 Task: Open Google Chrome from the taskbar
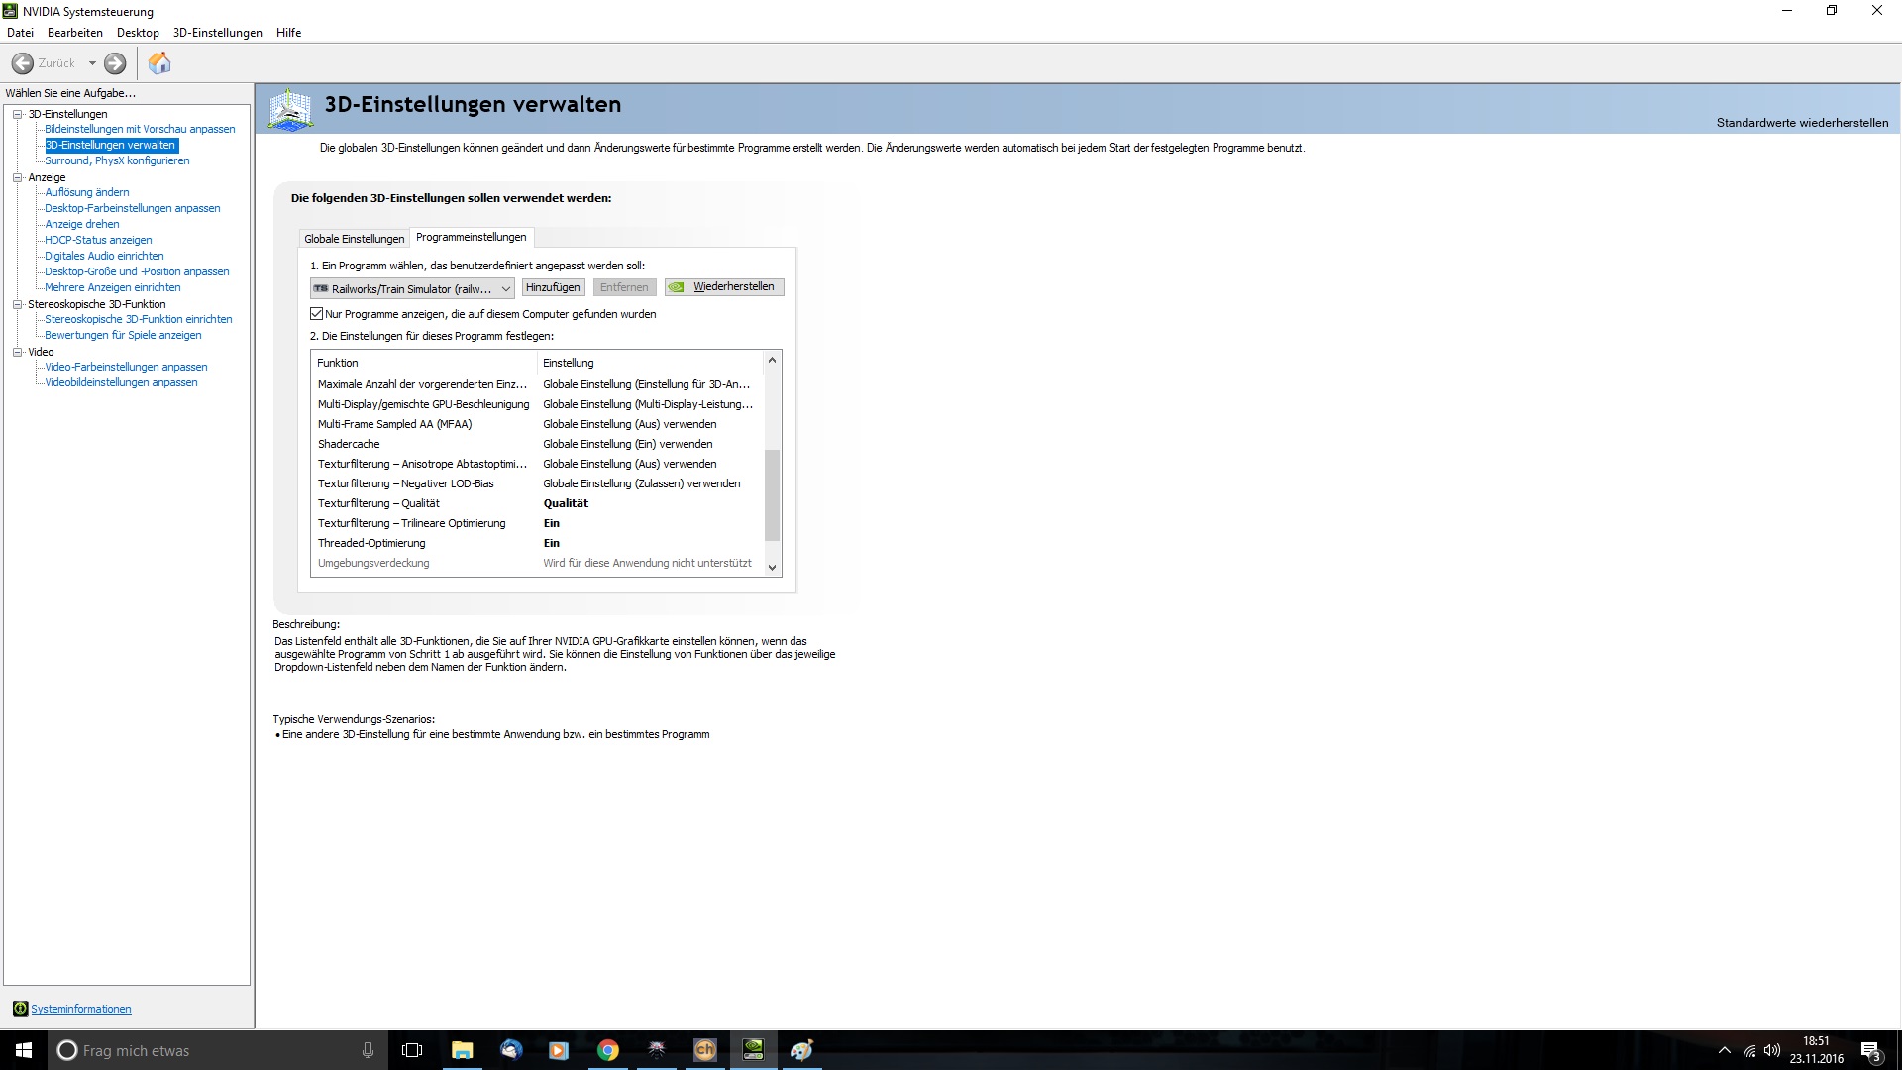(608, 1050)
